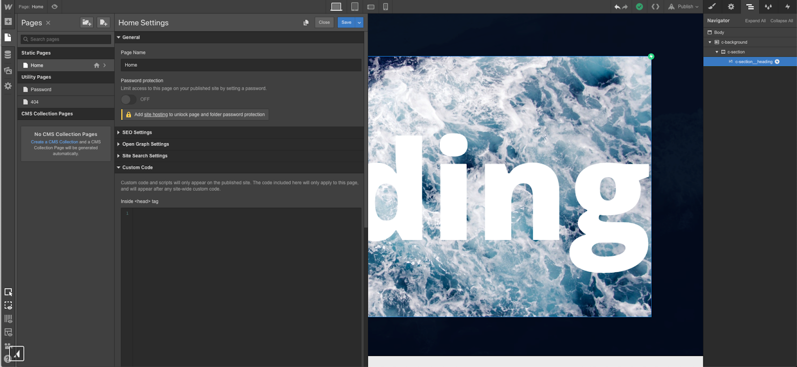Open the Style panel tab
The image size is (797, 367).
coord(712,6)
